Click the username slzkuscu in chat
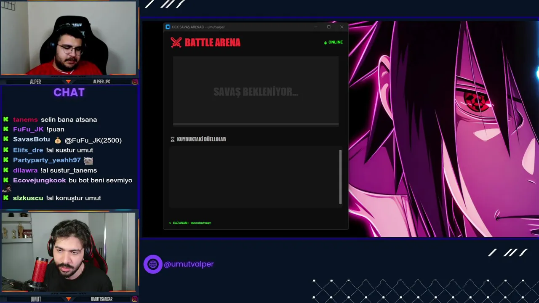This screenshot has height=303, width=539. click(x=28, y=198)
